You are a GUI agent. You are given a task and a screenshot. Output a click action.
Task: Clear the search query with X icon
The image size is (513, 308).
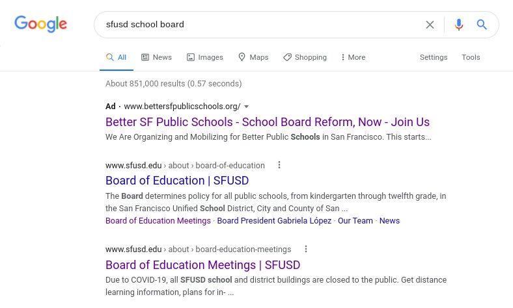pos(430,25)
